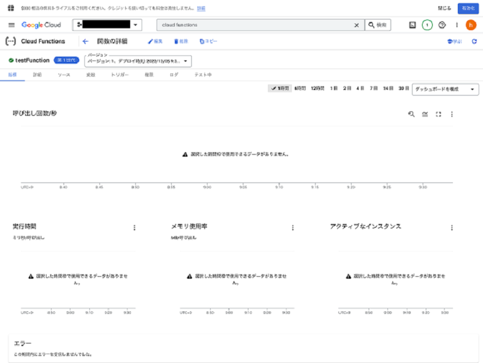Switch to the 指標 metrics tab
483x363 pixels.
click(13, 75)
